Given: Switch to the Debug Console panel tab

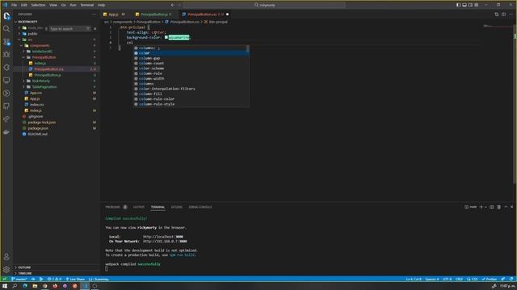Looking at the screenshot, I should click(200, 207).
